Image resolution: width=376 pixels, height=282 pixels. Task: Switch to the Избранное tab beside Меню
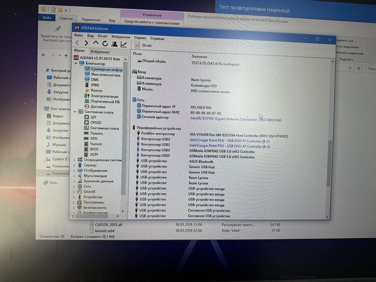(100, 52)
